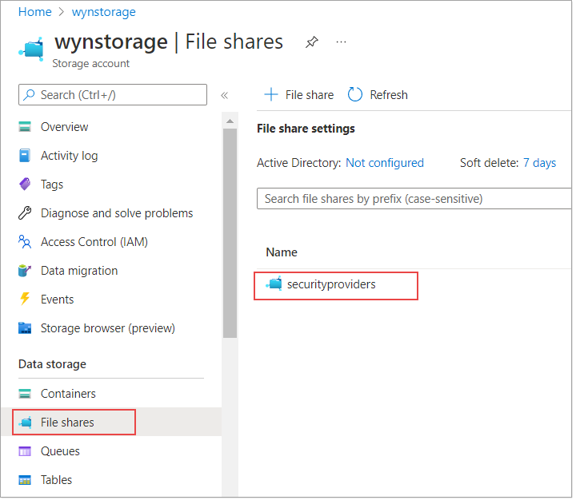The image size is (576, 500).
Task: Open the wynstorage breadcrumb link
Action: (x=103, y=12)
